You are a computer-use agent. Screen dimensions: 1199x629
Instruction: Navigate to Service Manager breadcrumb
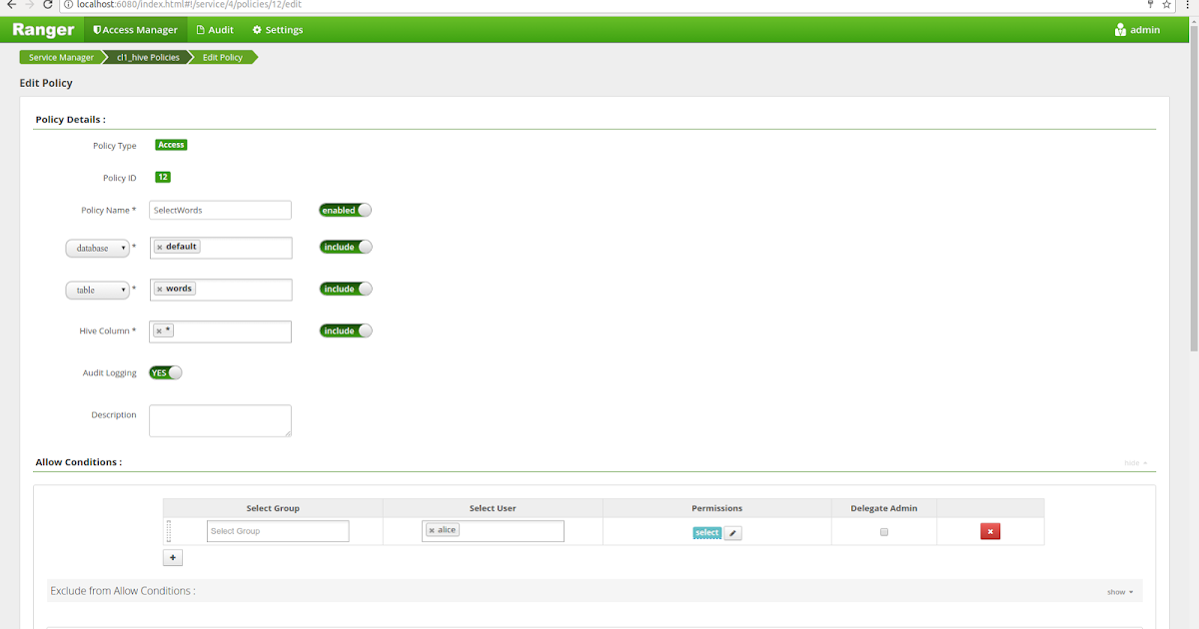pos(60,57)
